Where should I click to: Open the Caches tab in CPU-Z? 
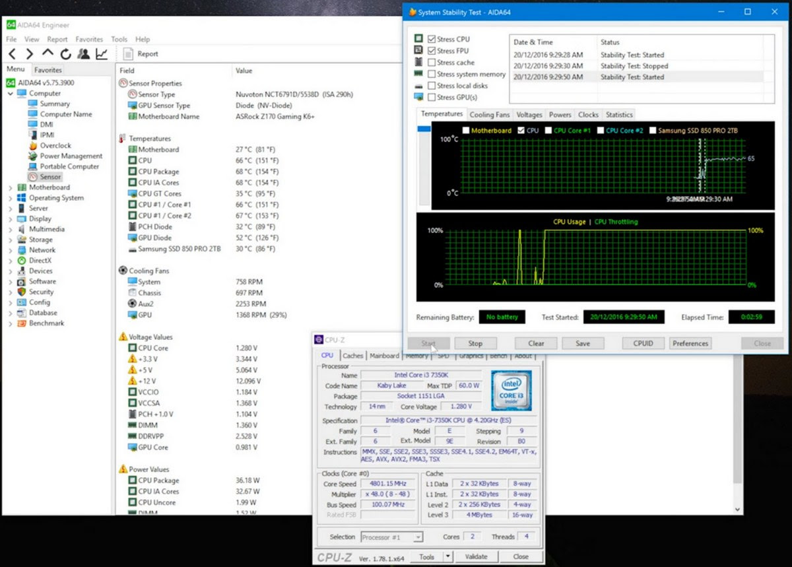click(352, 355)
